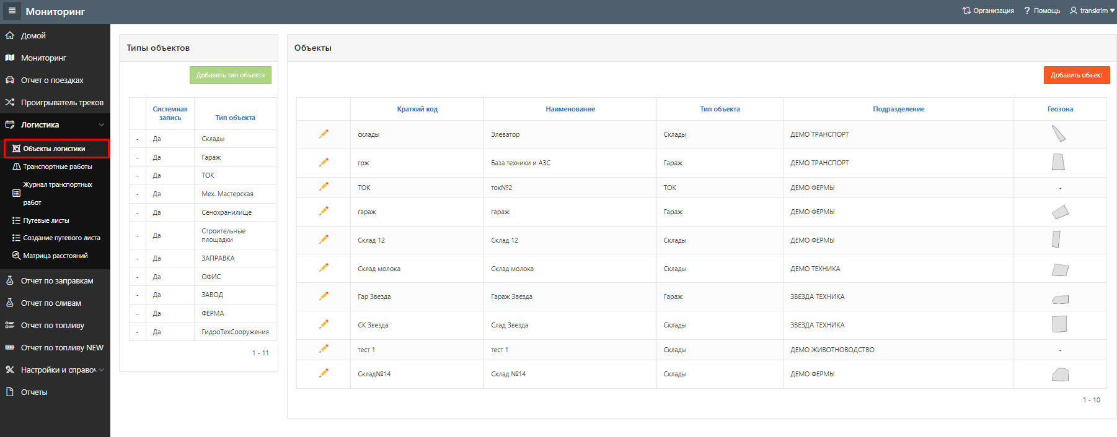Open Путевые листы menu item
Screen dimensions: 1117x437
pyautogui.click(x=46, y=220)
